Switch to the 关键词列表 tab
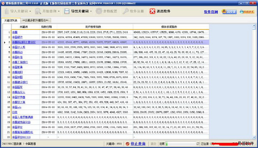258x148 pixels. point(11,20)
